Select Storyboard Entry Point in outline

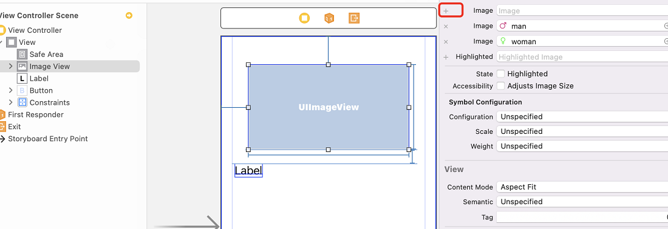coord(48,139)
